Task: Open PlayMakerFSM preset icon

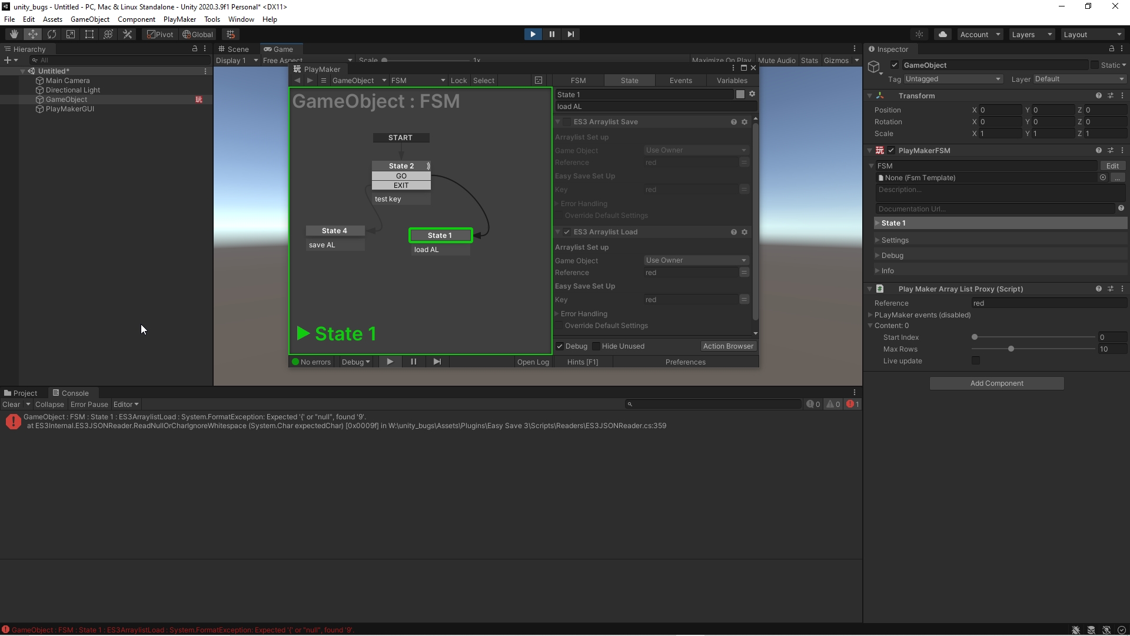Action: (1111, 151)
